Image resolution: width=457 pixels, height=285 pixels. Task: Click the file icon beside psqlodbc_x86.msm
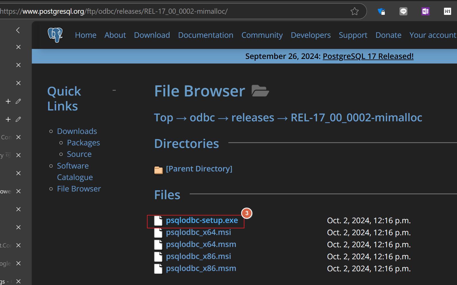(158, 269)
